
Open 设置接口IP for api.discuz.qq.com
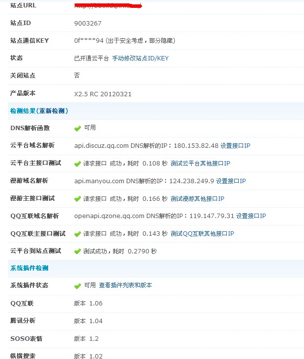pyautogui.click(x=235, y=146)
